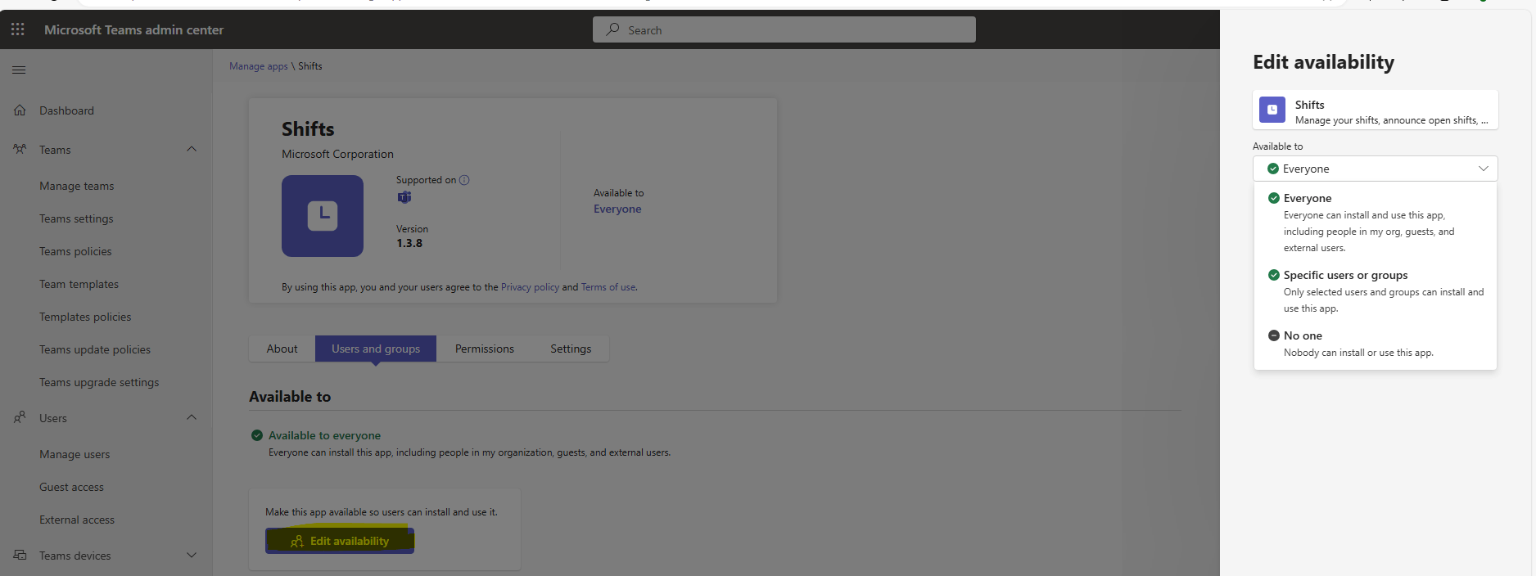The height and width of the screenshot is (576, 1536).
Task: Open Manage teams page
Action: (77, 186)
